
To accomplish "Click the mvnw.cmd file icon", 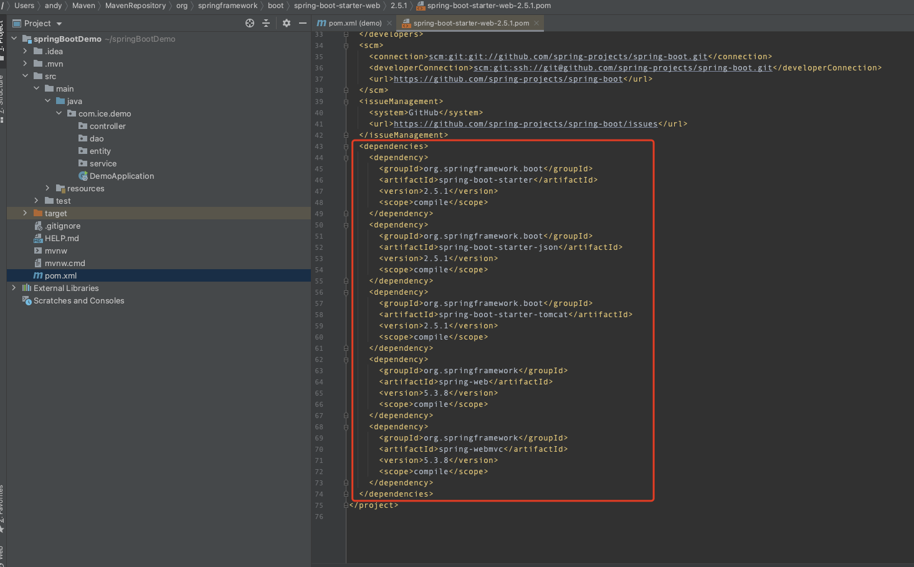I will tap(38, 263).
